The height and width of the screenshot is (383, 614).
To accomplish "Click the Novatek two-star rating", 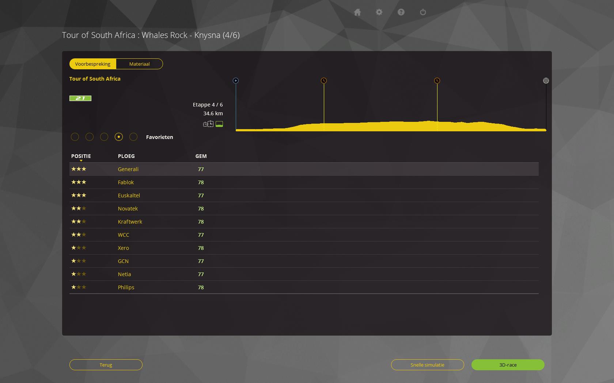I will [79, 208].
